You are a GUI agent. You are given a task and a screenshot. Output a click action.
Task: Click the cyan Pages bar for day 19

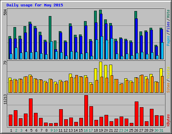(x=102, y=48)
